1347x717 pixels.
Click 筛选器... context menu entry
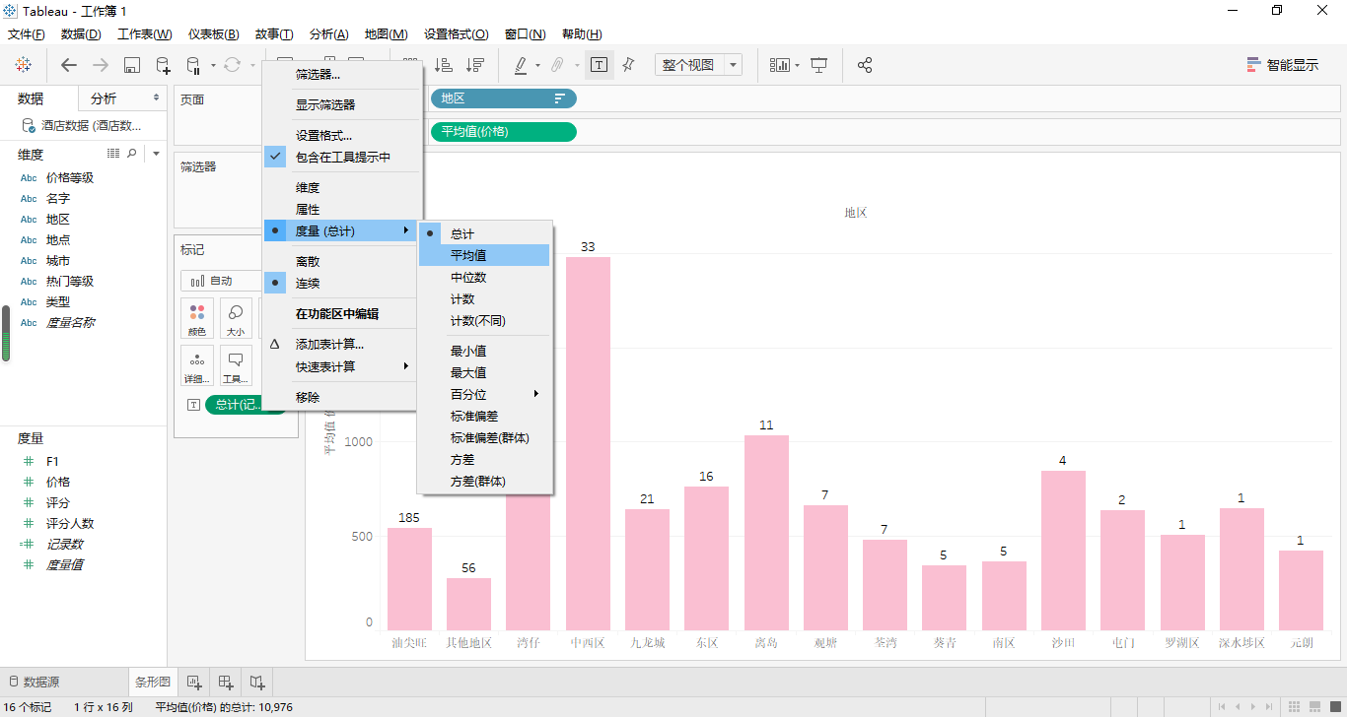(342, 74)
